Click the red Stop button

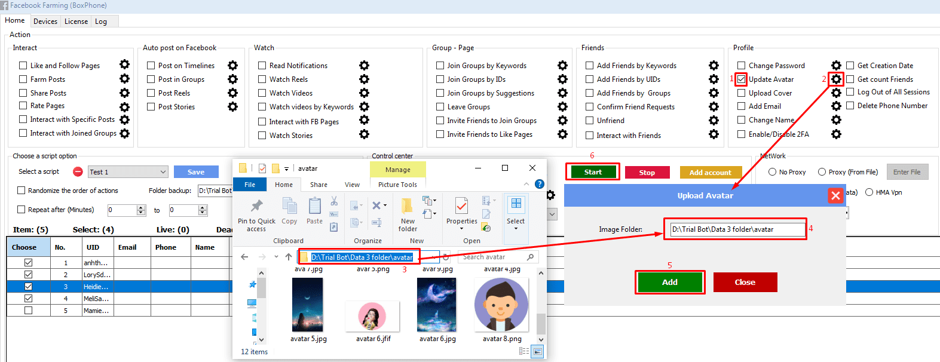[x=647, y=173]
